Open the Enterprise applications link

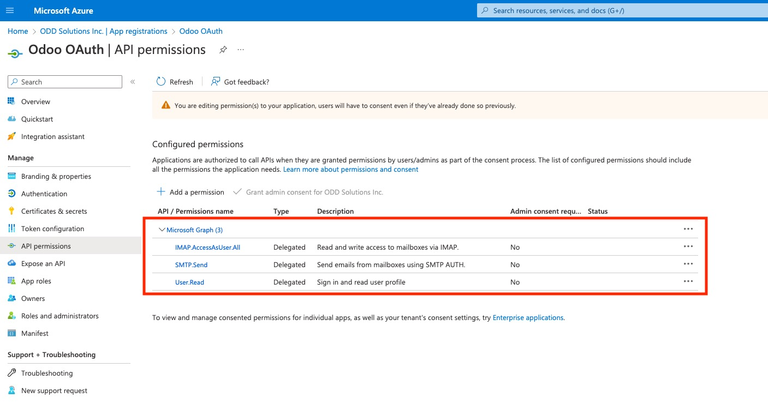tap(528, 317)
